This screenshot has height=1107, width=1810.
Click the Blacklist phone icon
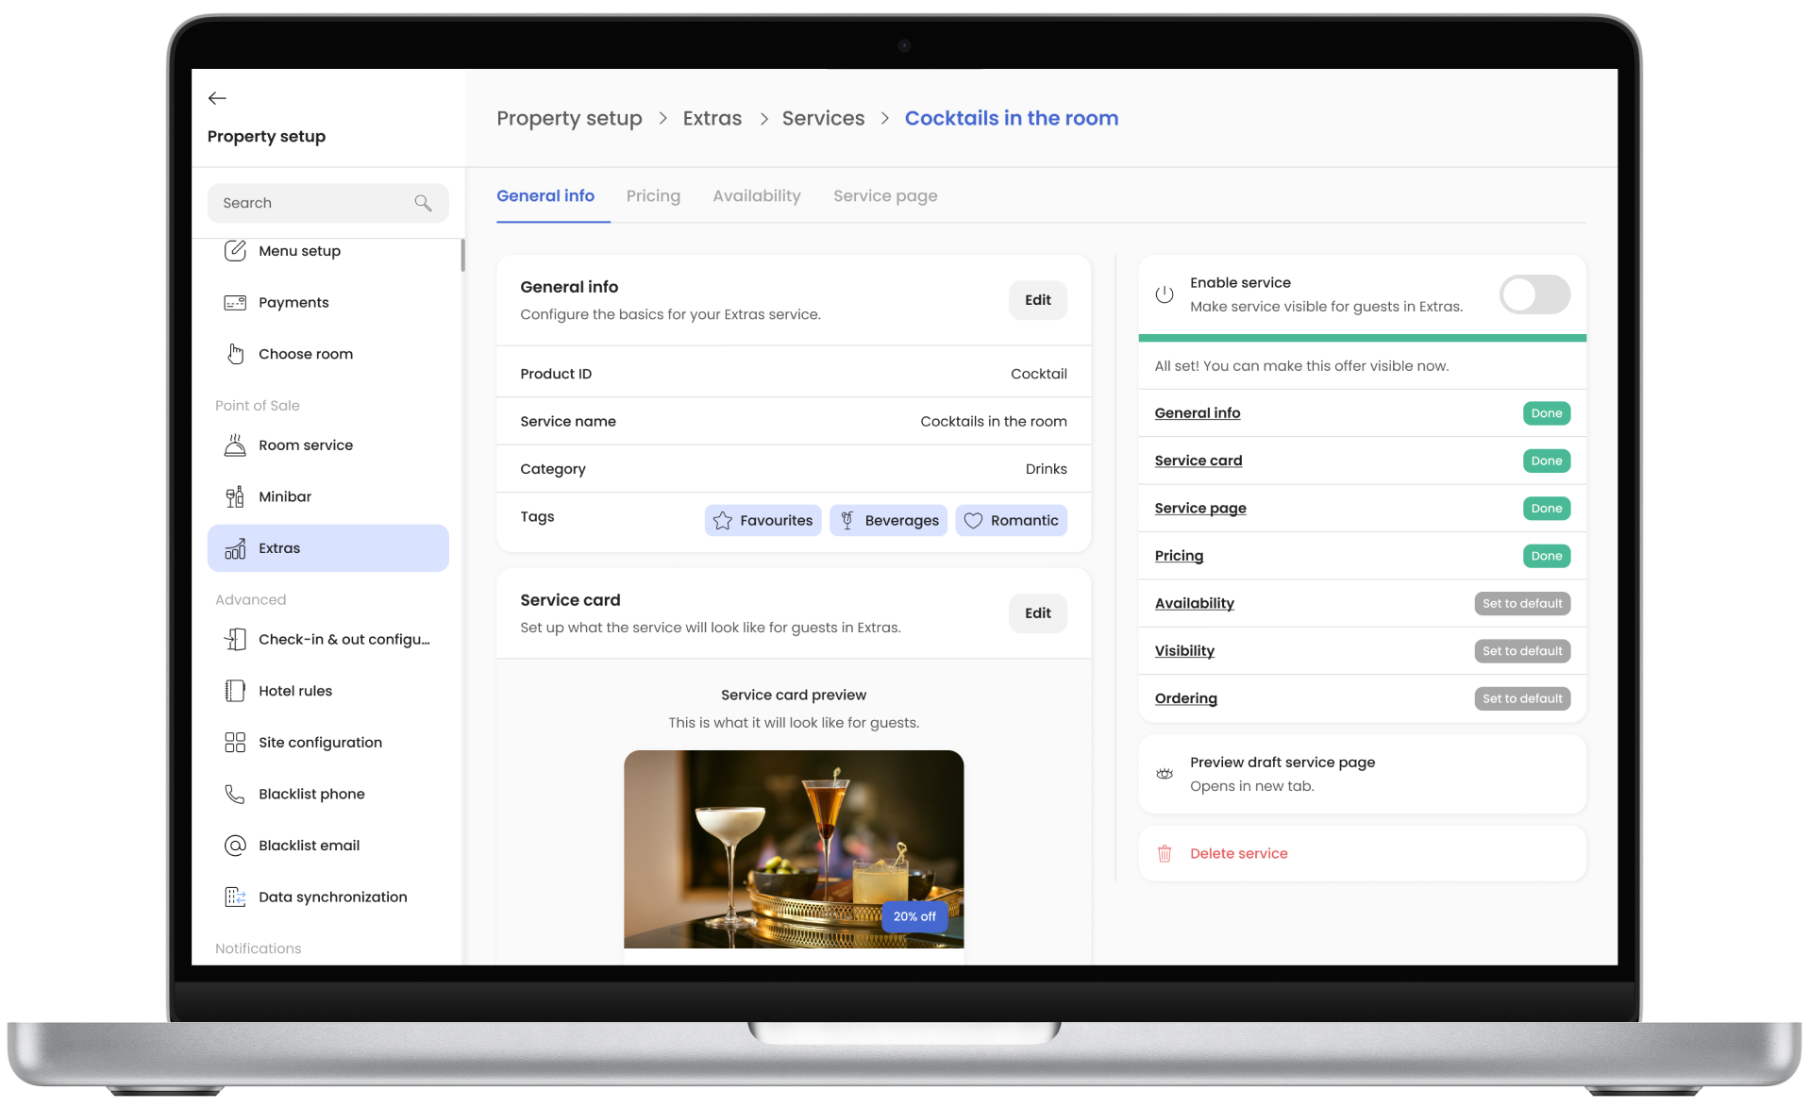[x=236, y=794]
